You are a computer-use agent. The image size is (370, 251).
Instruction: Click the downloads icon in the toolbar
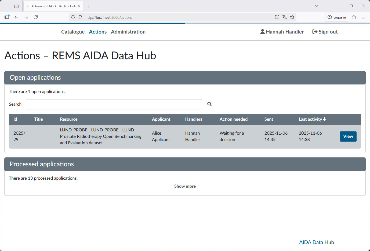pos(277,17)
